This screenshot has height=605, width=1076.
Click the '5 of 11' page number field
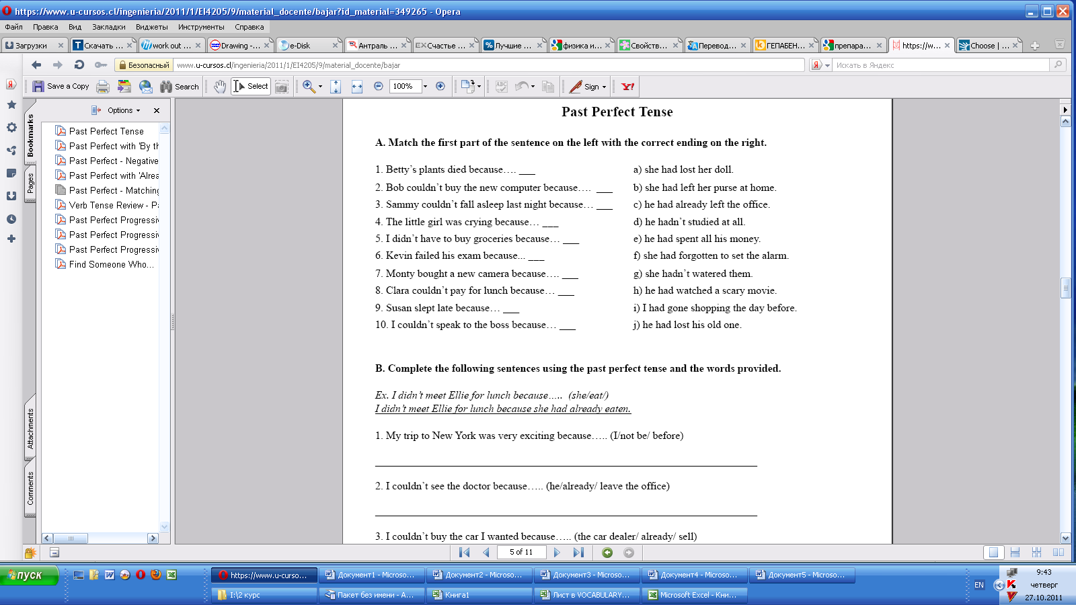click(521, 553)
